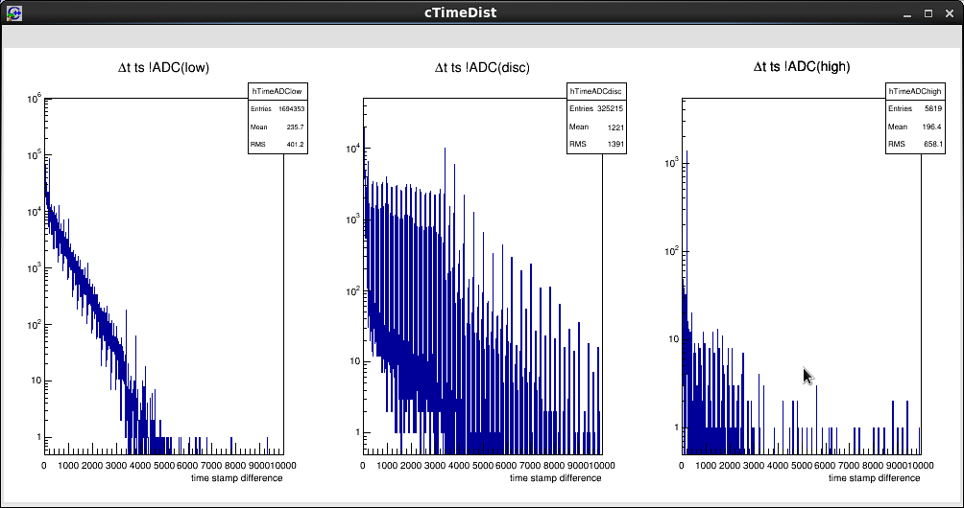964x508 pixels.
Task: Click the hTimeADChigh stats box header
Action: [915, 91]
